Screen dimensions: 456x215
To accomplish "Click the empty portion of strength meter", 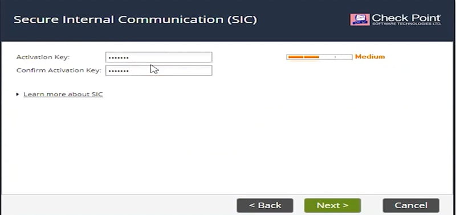I will click(x=335, y=57).
